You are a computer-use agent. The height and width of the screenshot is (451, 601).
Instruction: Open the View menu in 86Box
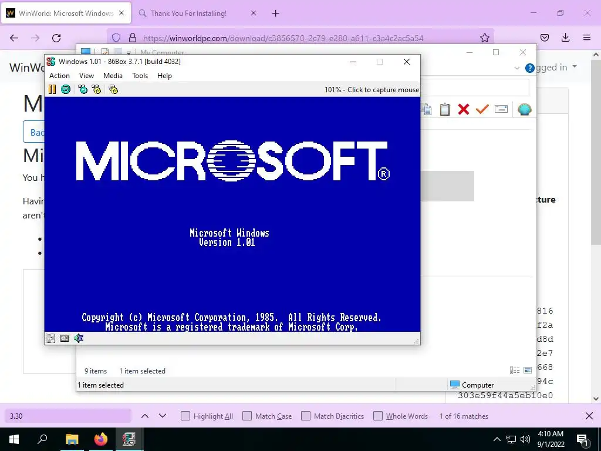coord(86,76)
